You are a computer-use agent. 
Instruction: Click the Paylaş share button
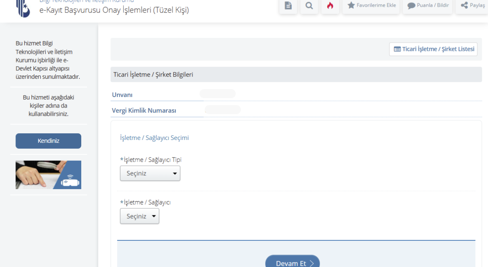pos(473,5)
